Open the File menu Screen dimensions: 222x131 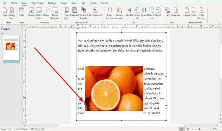point(4,3)
